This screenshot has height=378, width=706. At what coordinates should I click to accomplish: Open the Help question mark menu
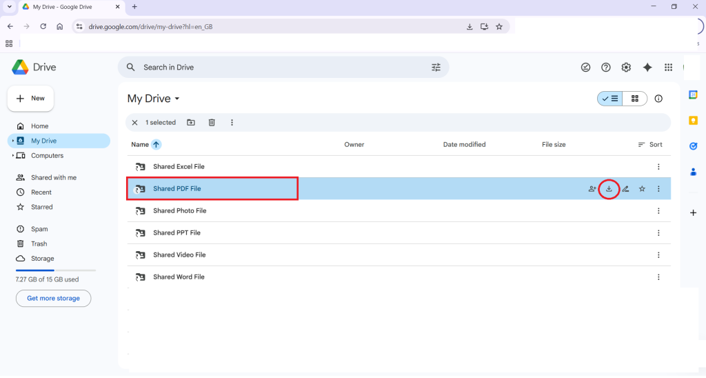[x=606, y=68]
